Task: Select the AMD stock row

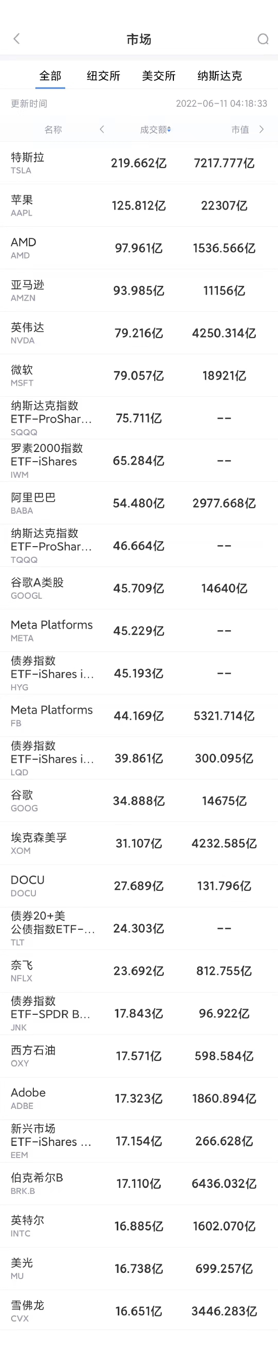Action: 139,248
